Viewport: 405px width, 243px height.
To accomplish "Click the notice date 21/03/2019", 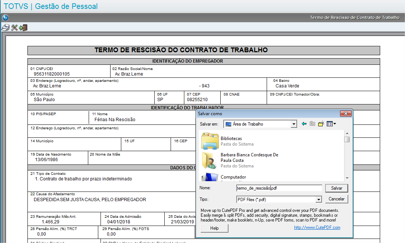I will [x=182, y=222].
